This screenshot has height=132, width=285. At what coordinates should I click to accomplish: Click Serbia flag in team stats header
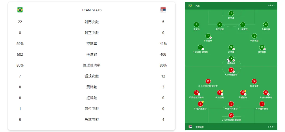point(163,10)
